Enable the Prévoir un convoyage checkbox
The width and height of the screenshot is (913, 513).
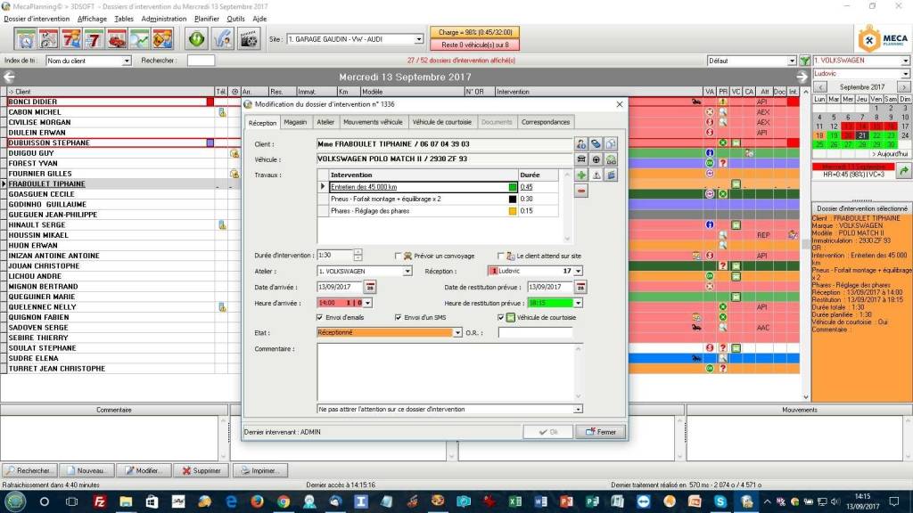(399, 256)
